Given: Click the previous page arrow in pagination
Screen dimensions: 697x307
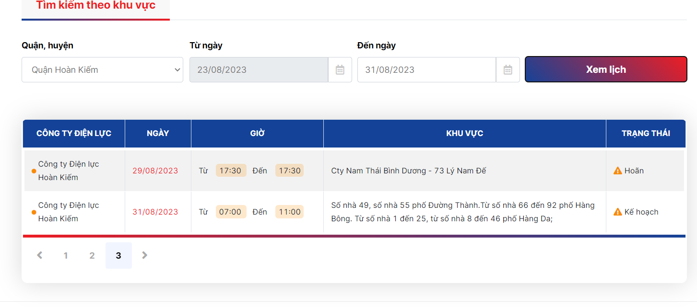Looking at the screenshot, I should click(40, 255).
